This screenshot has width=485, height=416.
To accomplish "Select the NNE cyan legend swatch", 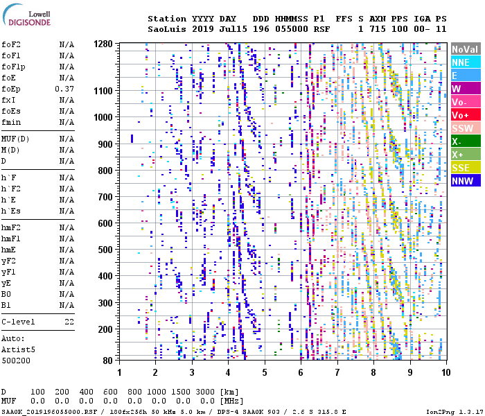I will pos(466,62).
